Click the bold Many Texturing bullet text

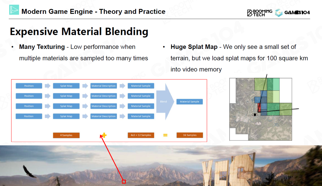42,47
